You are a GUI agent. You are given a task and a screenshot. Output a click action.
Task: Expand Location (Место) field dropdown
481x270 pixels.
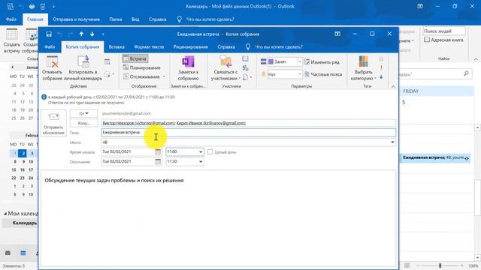pos(392,142)
